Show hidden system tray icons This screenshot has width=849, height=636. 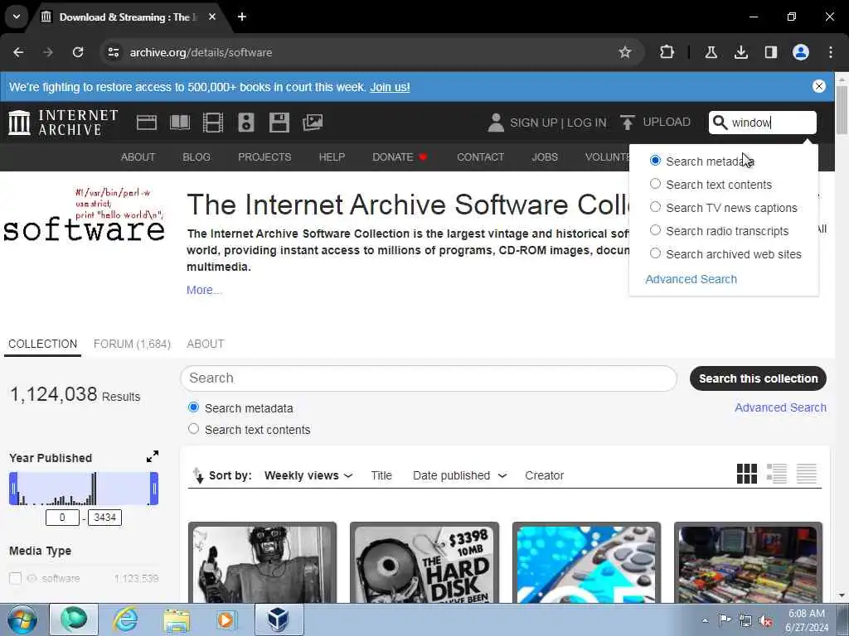click(705, 620)
